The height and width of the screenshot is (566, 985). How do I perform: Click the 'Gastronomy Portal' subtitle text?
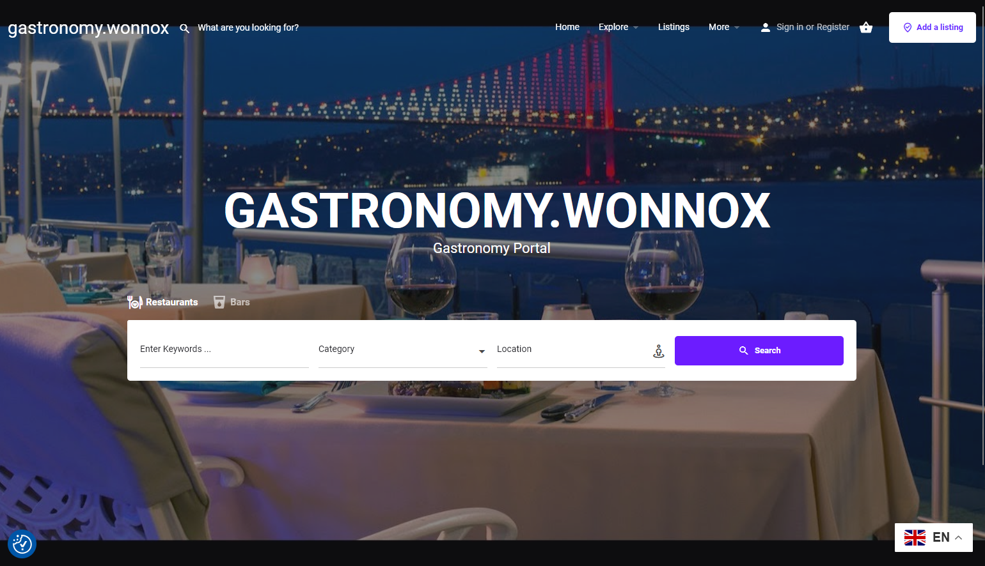492,248
